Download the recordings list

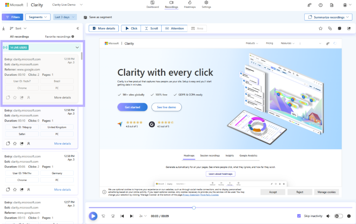tap(4, 28)
